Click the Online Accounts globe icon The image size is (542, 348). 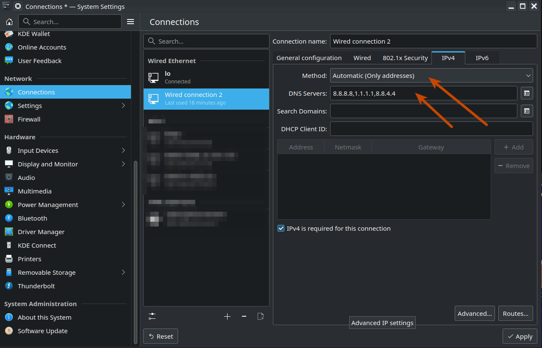(9, 47)
